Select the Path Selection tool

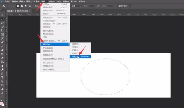point(2,81)
